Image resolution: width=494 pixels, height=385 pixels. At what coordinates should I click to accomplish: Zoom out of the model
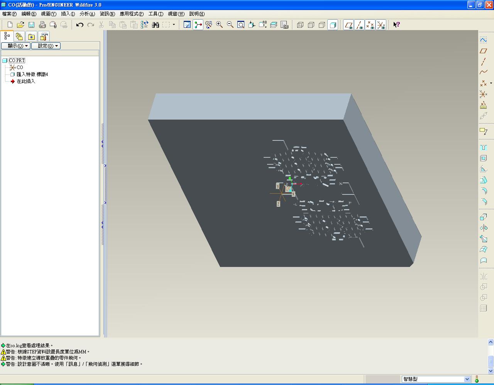click(x=230, y=25)
